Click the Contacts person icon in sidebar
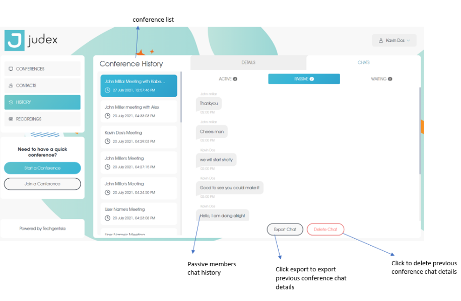 11,86
